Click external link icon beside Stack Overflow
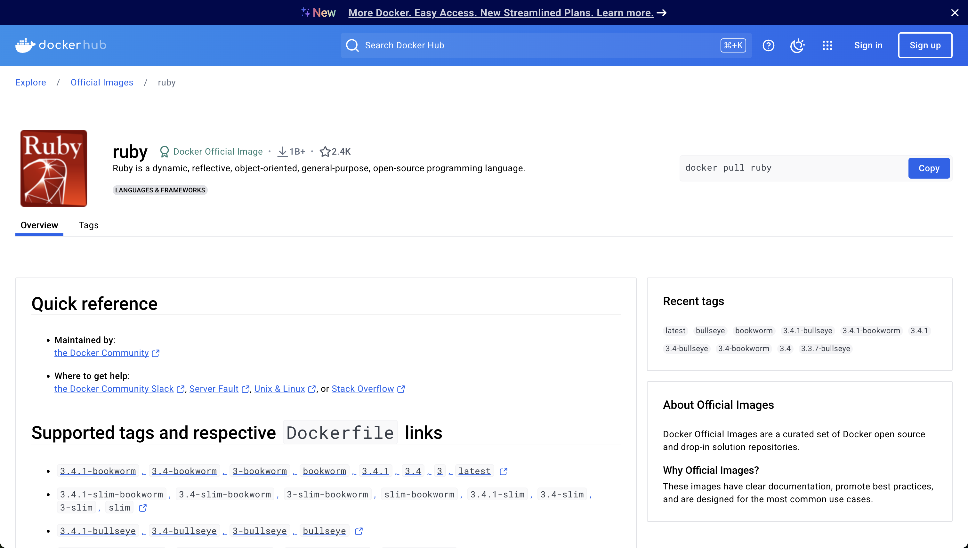Image resolution: width=968 pixels, height=548 pixels. tap(401, 389)
